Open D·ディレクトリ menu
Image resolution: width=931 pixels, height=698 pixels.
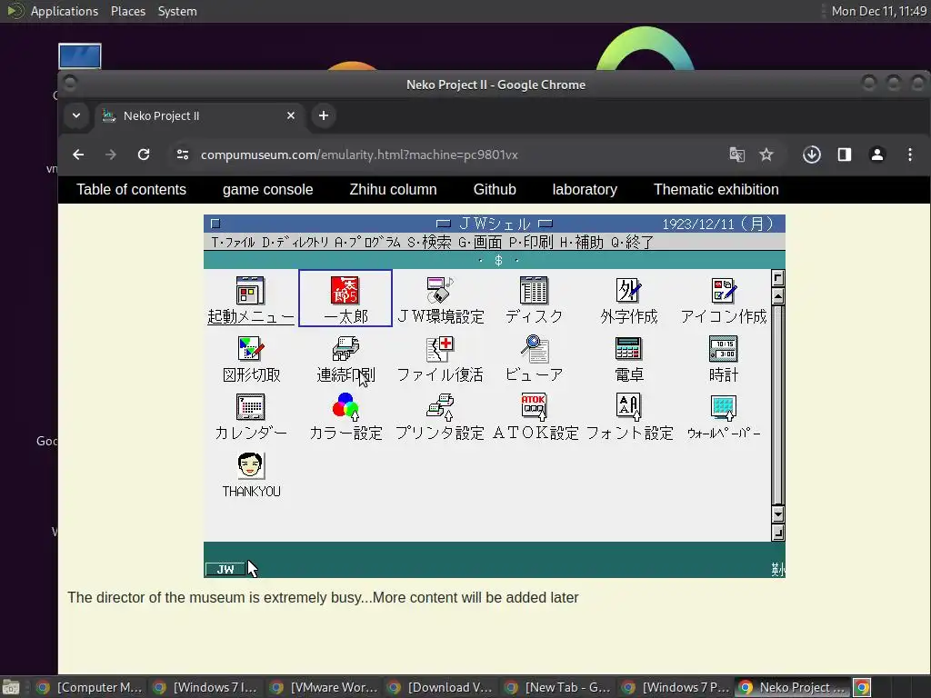point(295,242)
